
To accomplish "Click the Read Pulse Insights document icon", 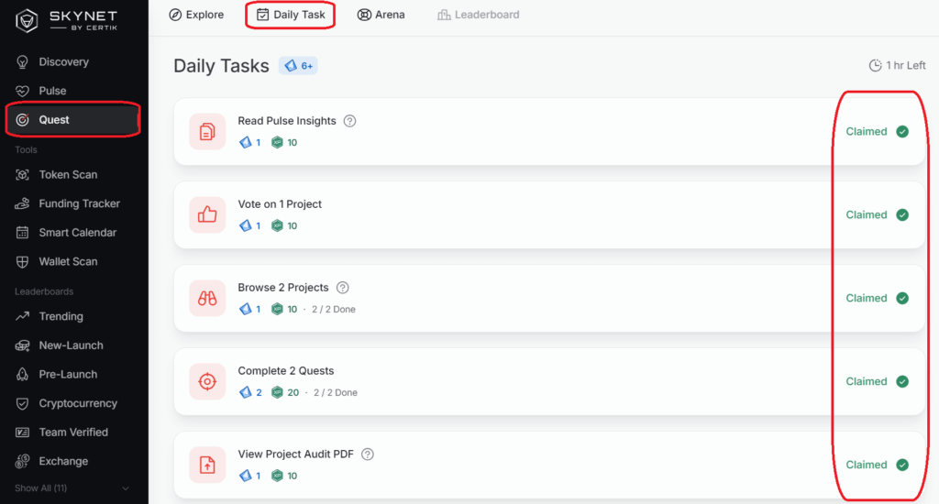I will [x=207, y=132].
